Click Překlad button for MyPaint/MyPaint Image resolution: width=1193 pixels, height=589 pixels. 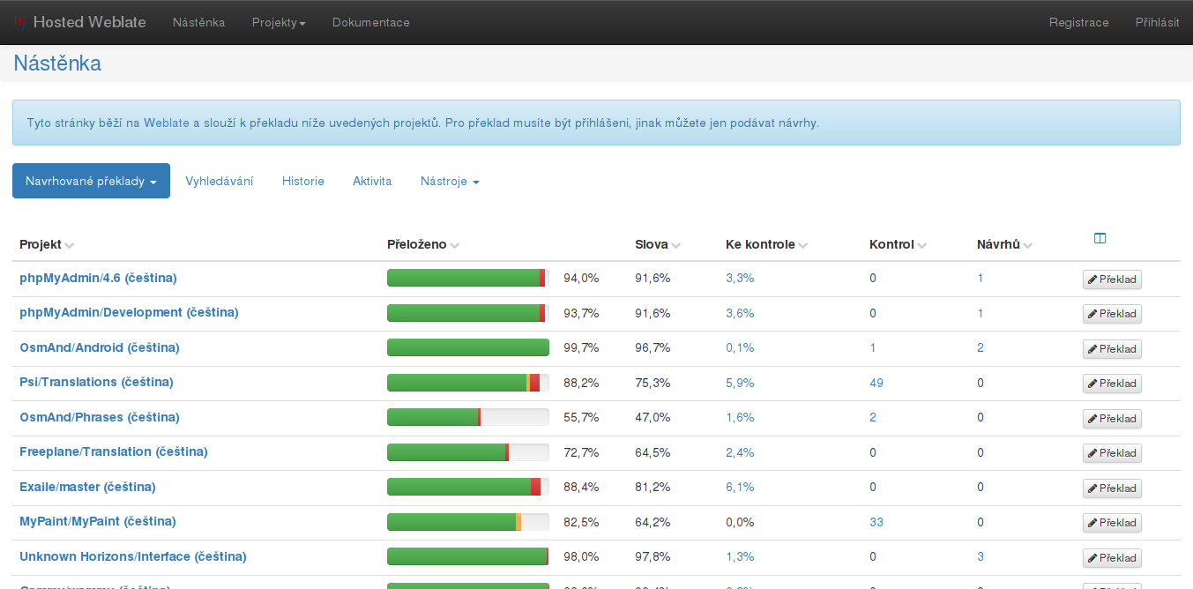pyautogui.click(x=1112, y=523)
